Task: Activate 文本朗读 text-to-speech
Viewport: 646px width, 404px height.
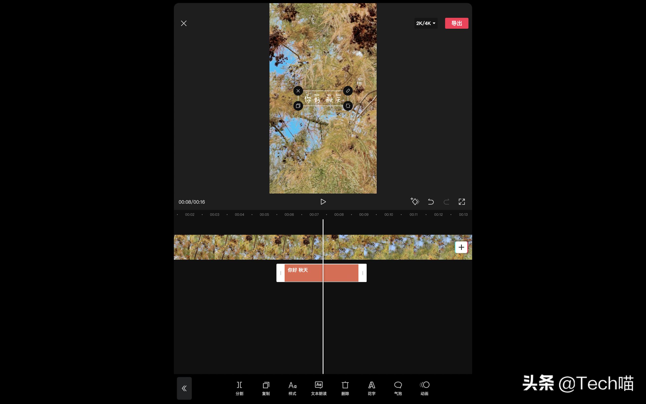Action: point(318,388)
